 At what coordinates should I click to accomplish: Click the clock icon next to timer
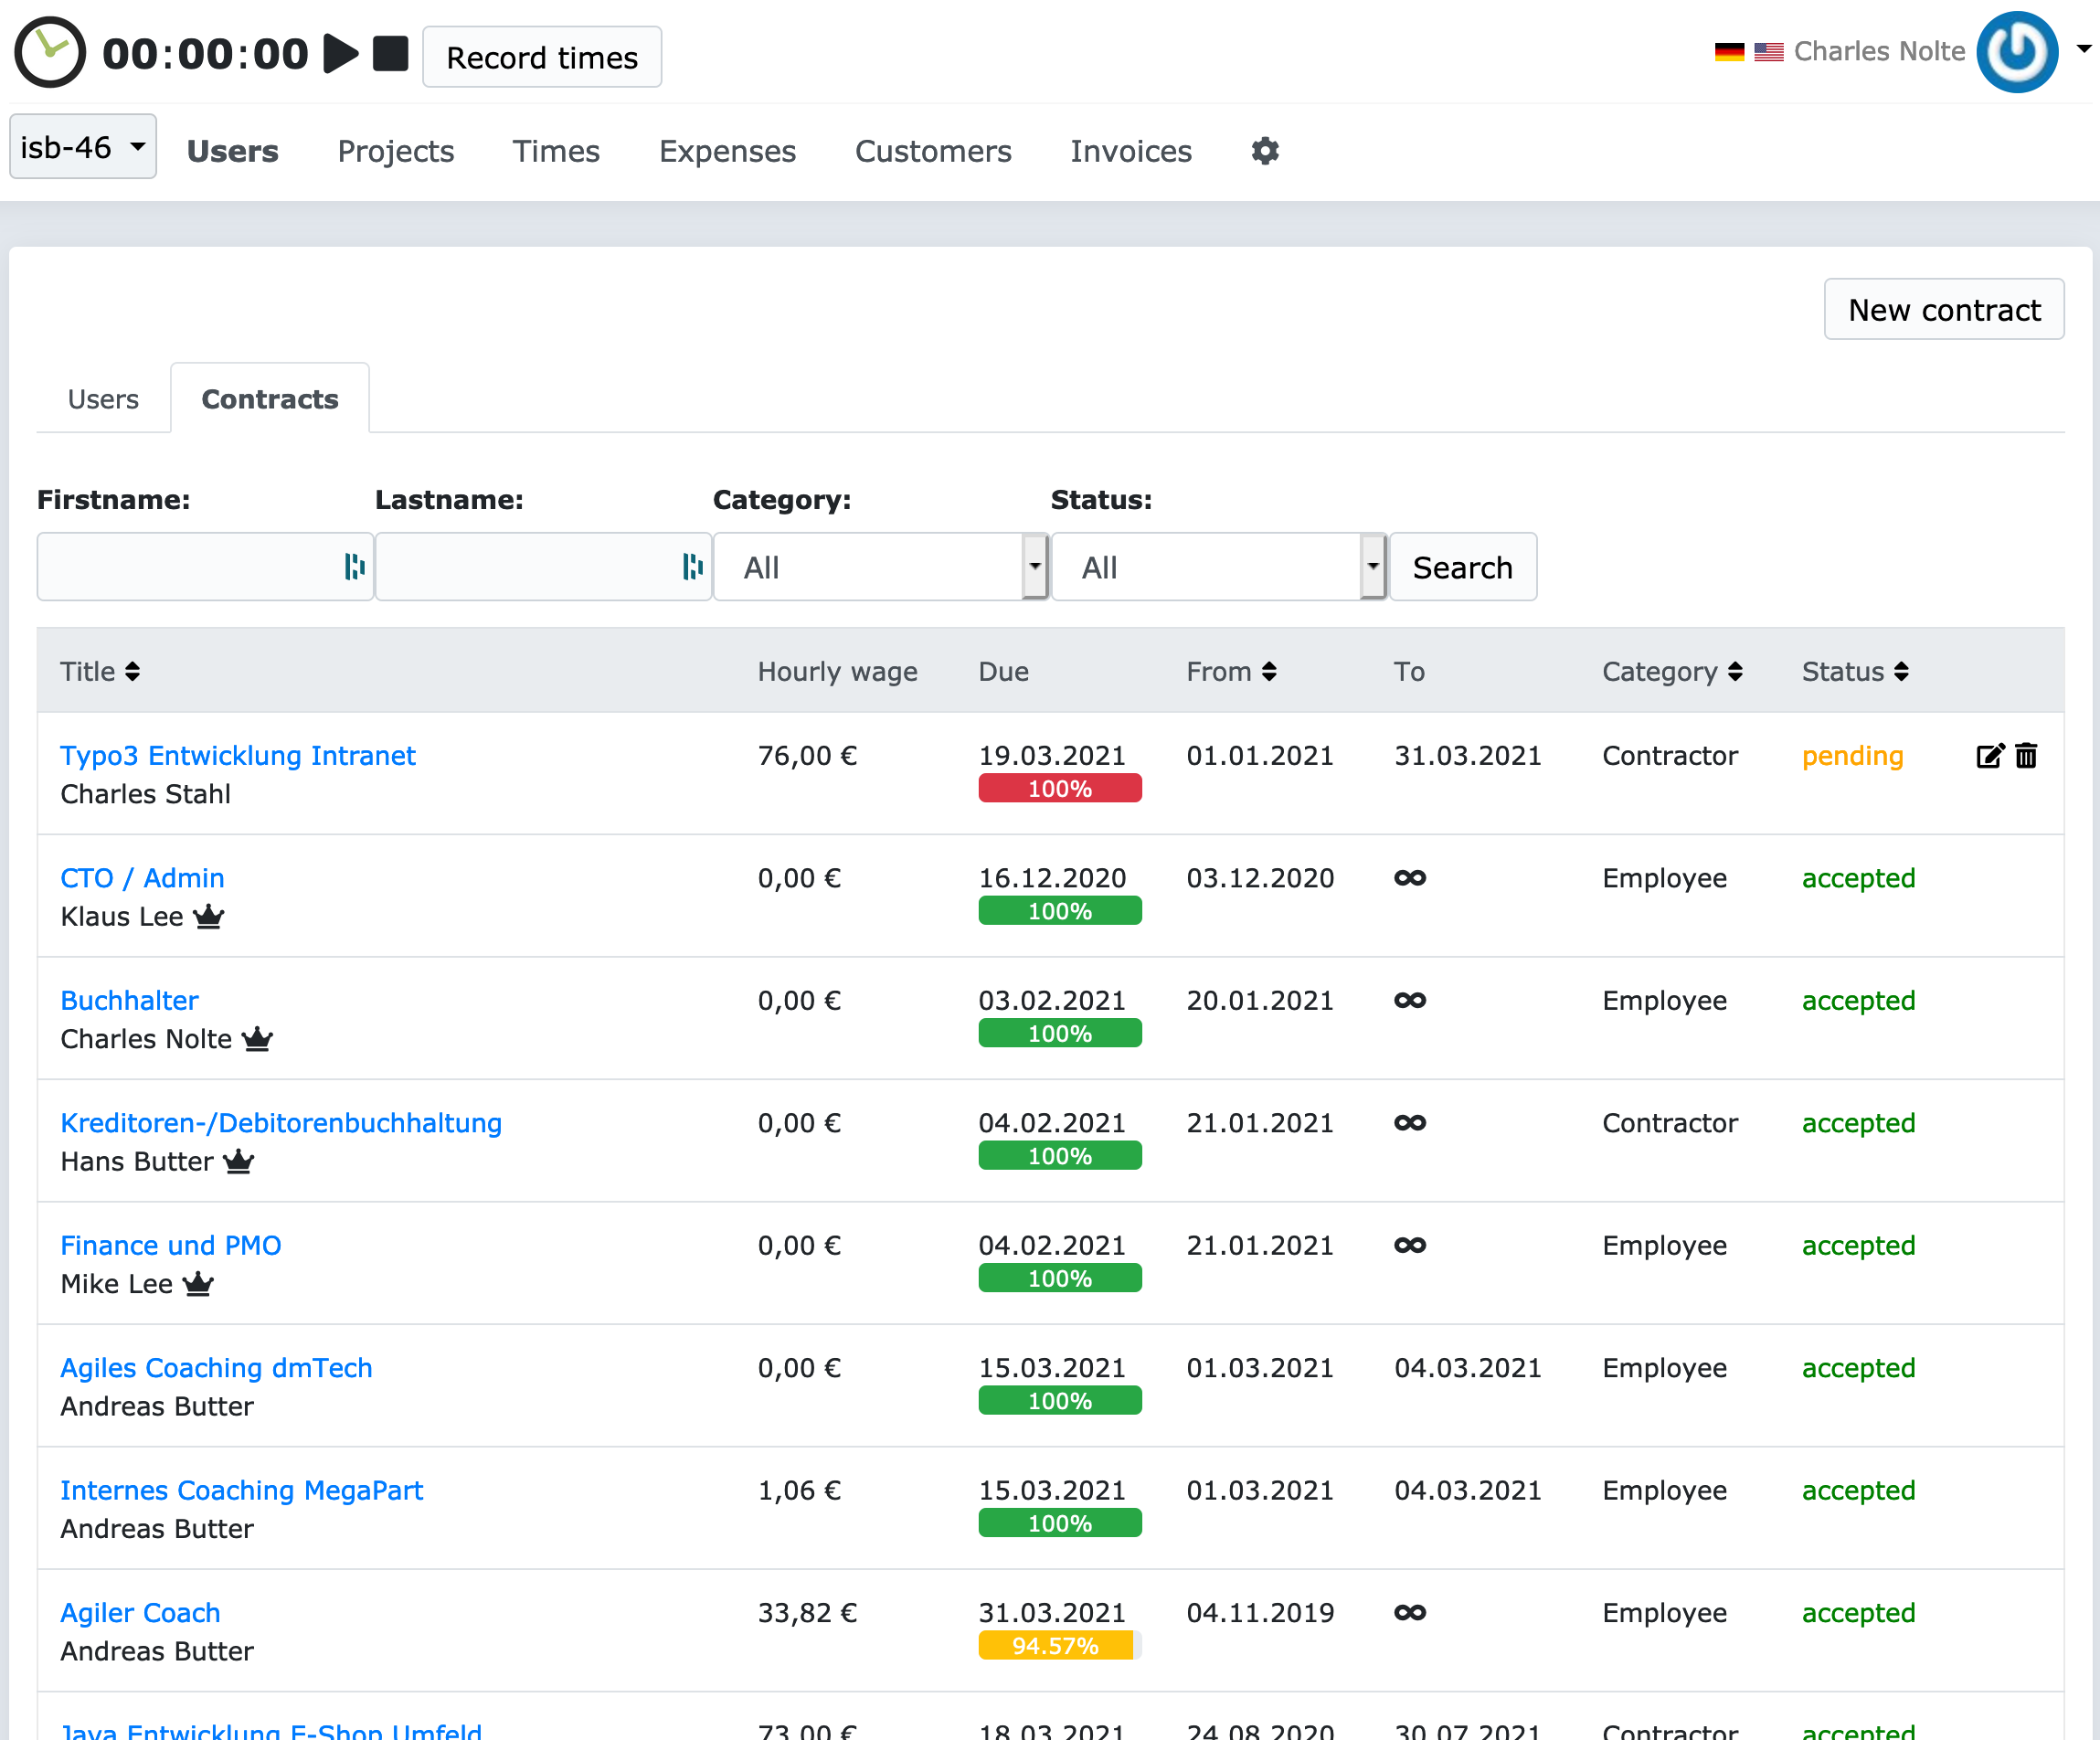click(x=49, y=53)
